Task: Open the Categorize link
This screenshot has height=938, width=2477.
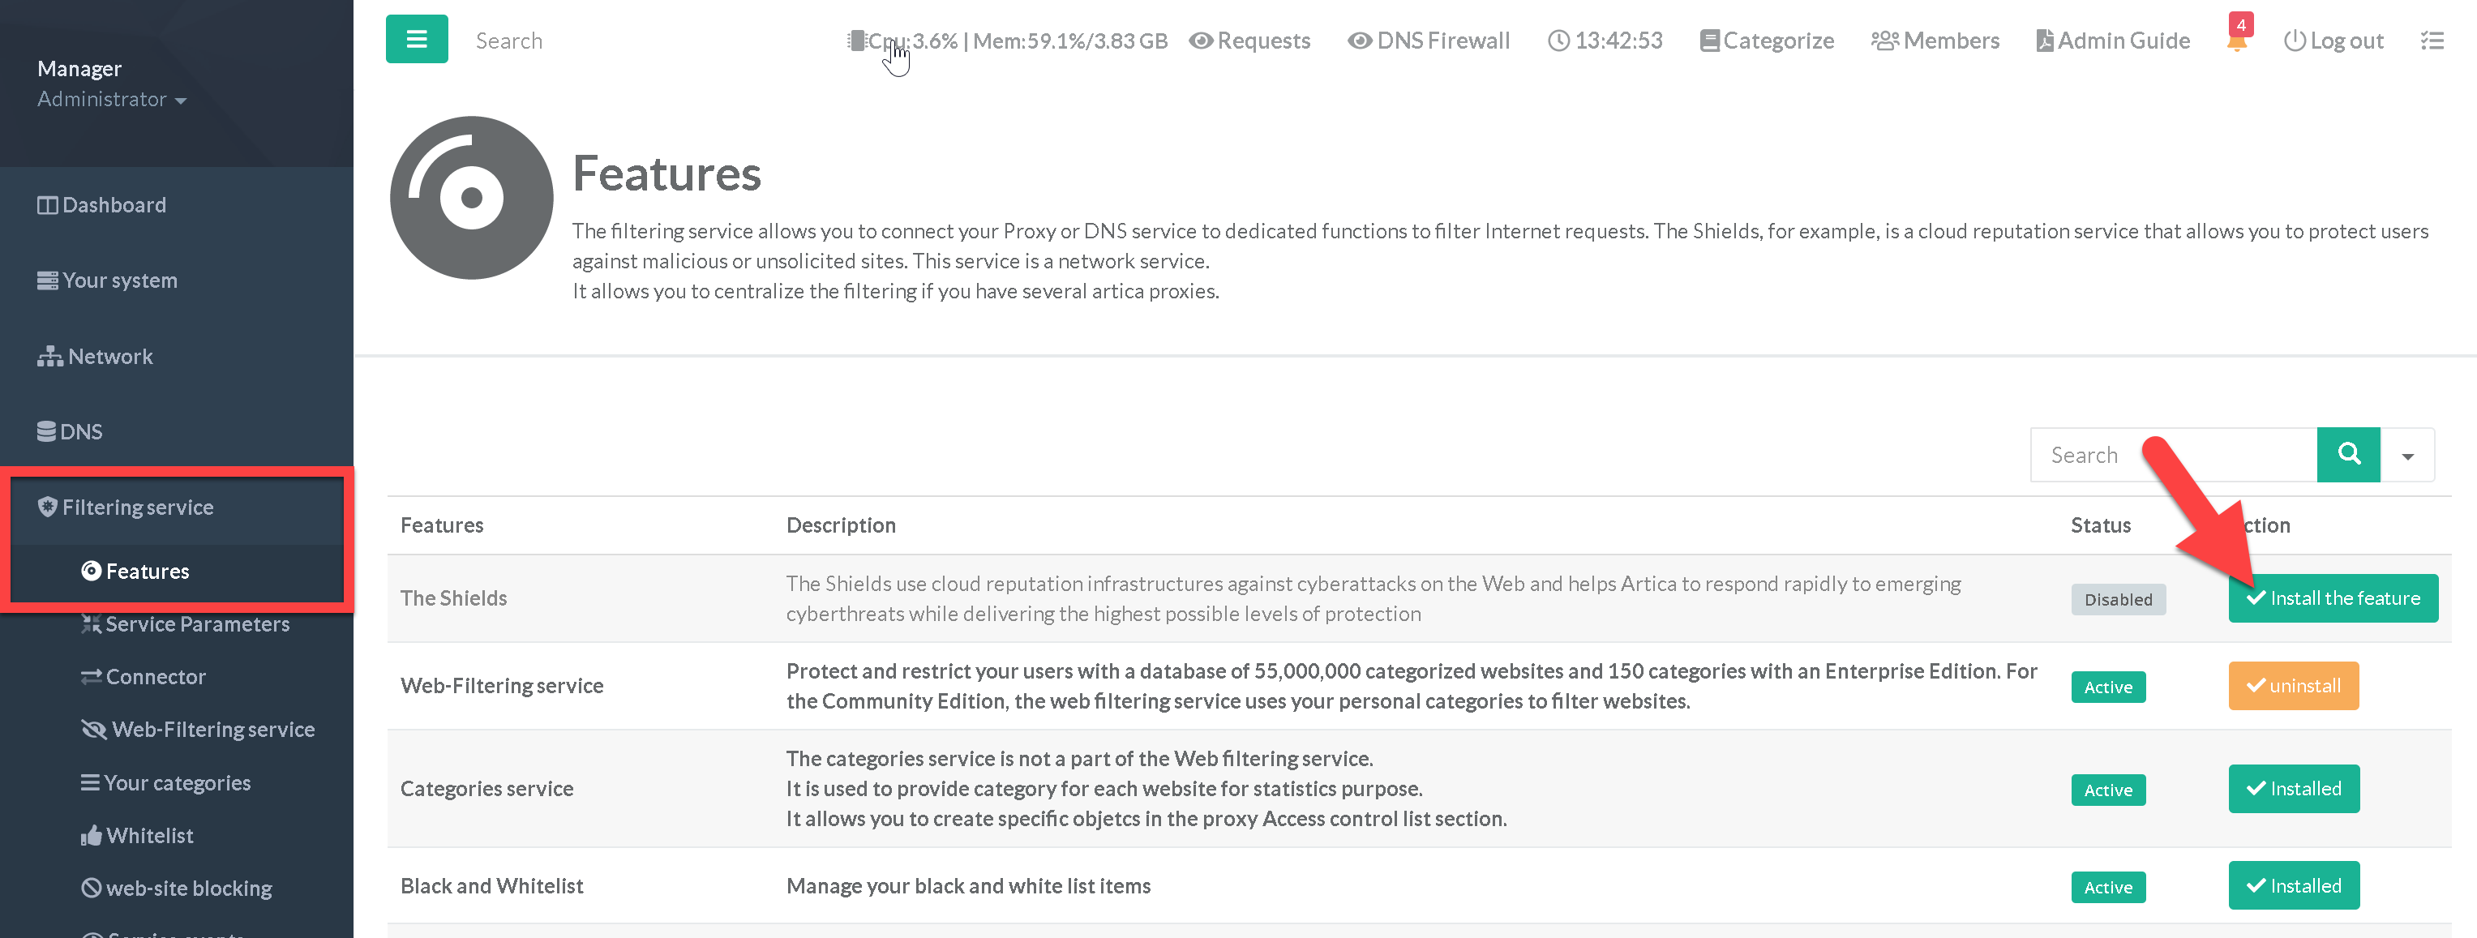Action: [1768, 41]
